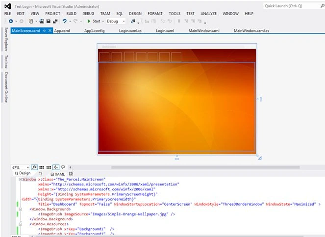Click the Open File folder icon
Viewport: 325px width, 237px height.
coord(42,21)
